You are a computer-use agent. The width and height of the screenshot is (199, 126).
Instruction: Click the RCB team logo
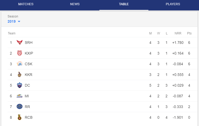pyautogui.click(x=19, y=117)
